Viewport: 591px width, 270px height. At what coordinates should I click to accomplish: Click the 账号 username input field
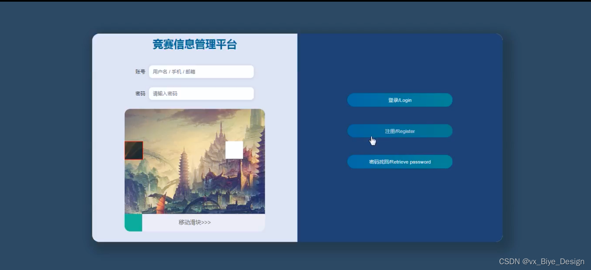point(201,72)
